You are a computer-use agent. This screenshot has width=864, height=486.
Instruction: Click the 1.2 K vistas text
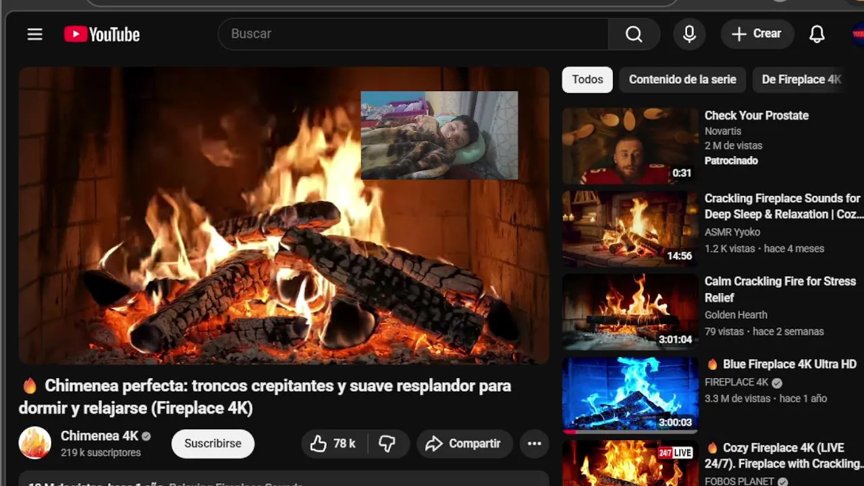pyautogui.click(x=728, y=248)
